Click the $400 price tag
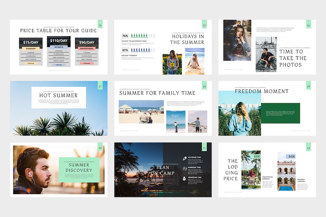326x217 pixels. point(291,156)
